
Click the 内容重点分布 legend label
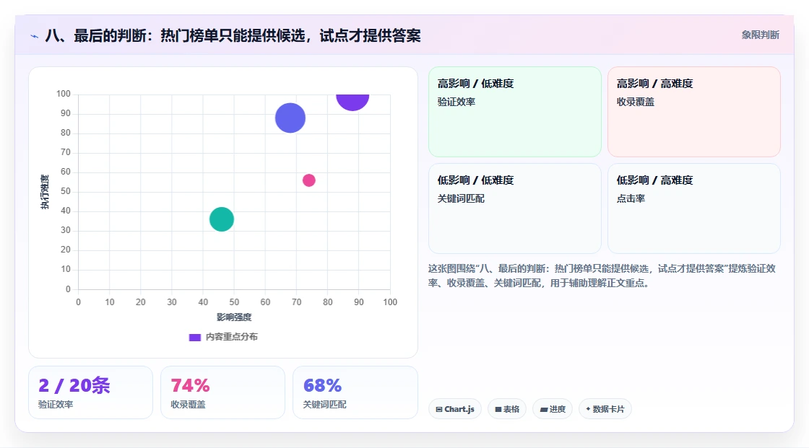(x=232, y=337)
